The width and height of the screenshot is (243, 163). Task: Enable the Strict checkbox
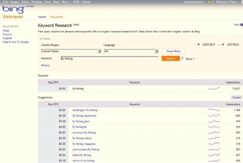183,59
